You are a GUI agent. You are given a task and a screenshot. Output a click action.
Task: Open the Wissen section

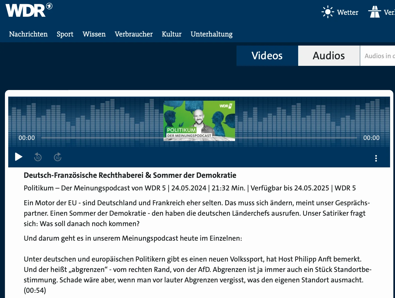94,34
